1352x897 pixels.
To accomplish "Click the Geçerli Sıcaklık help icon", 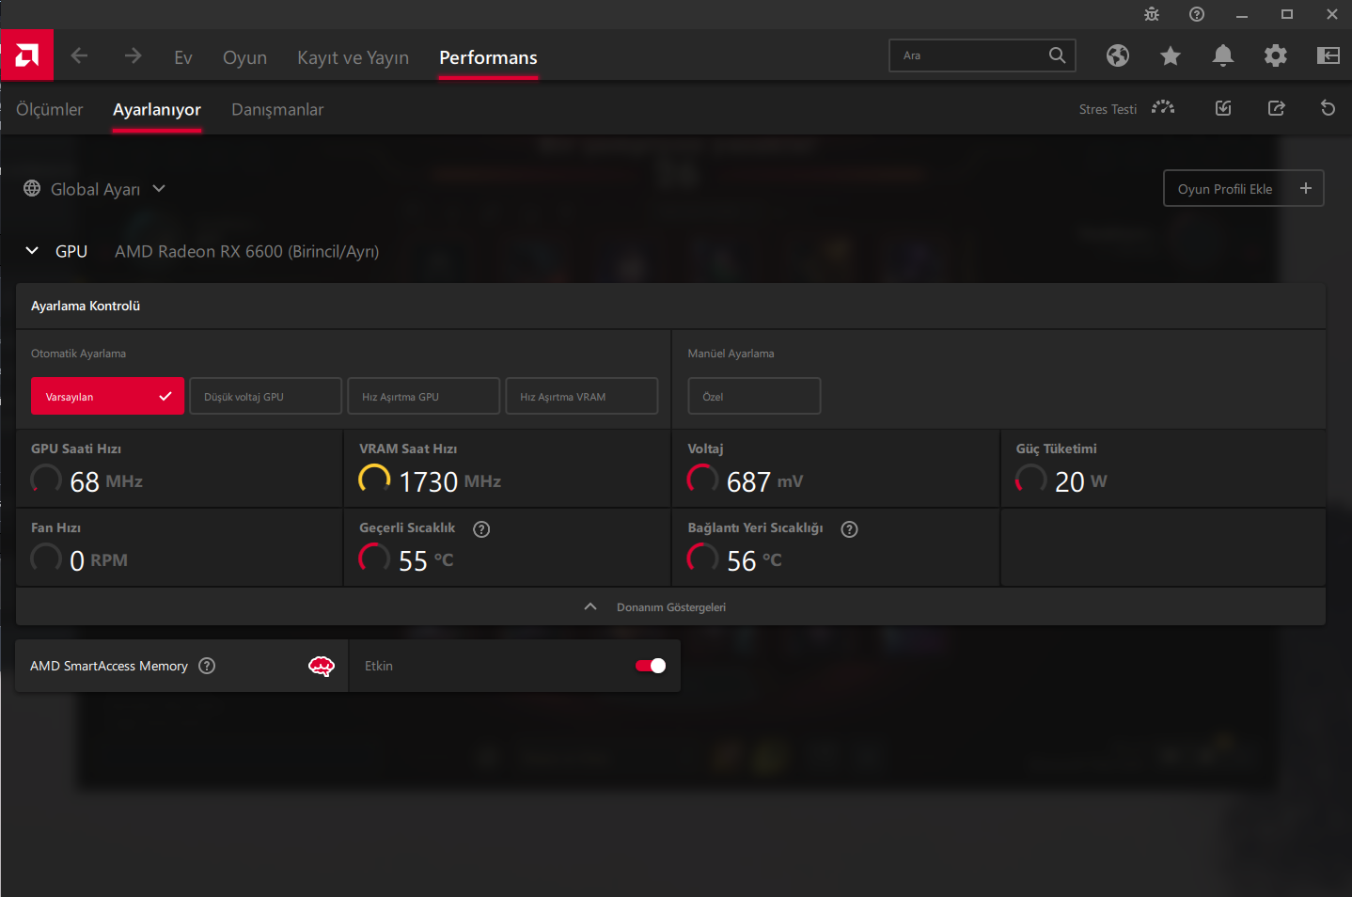I will 481,529.
